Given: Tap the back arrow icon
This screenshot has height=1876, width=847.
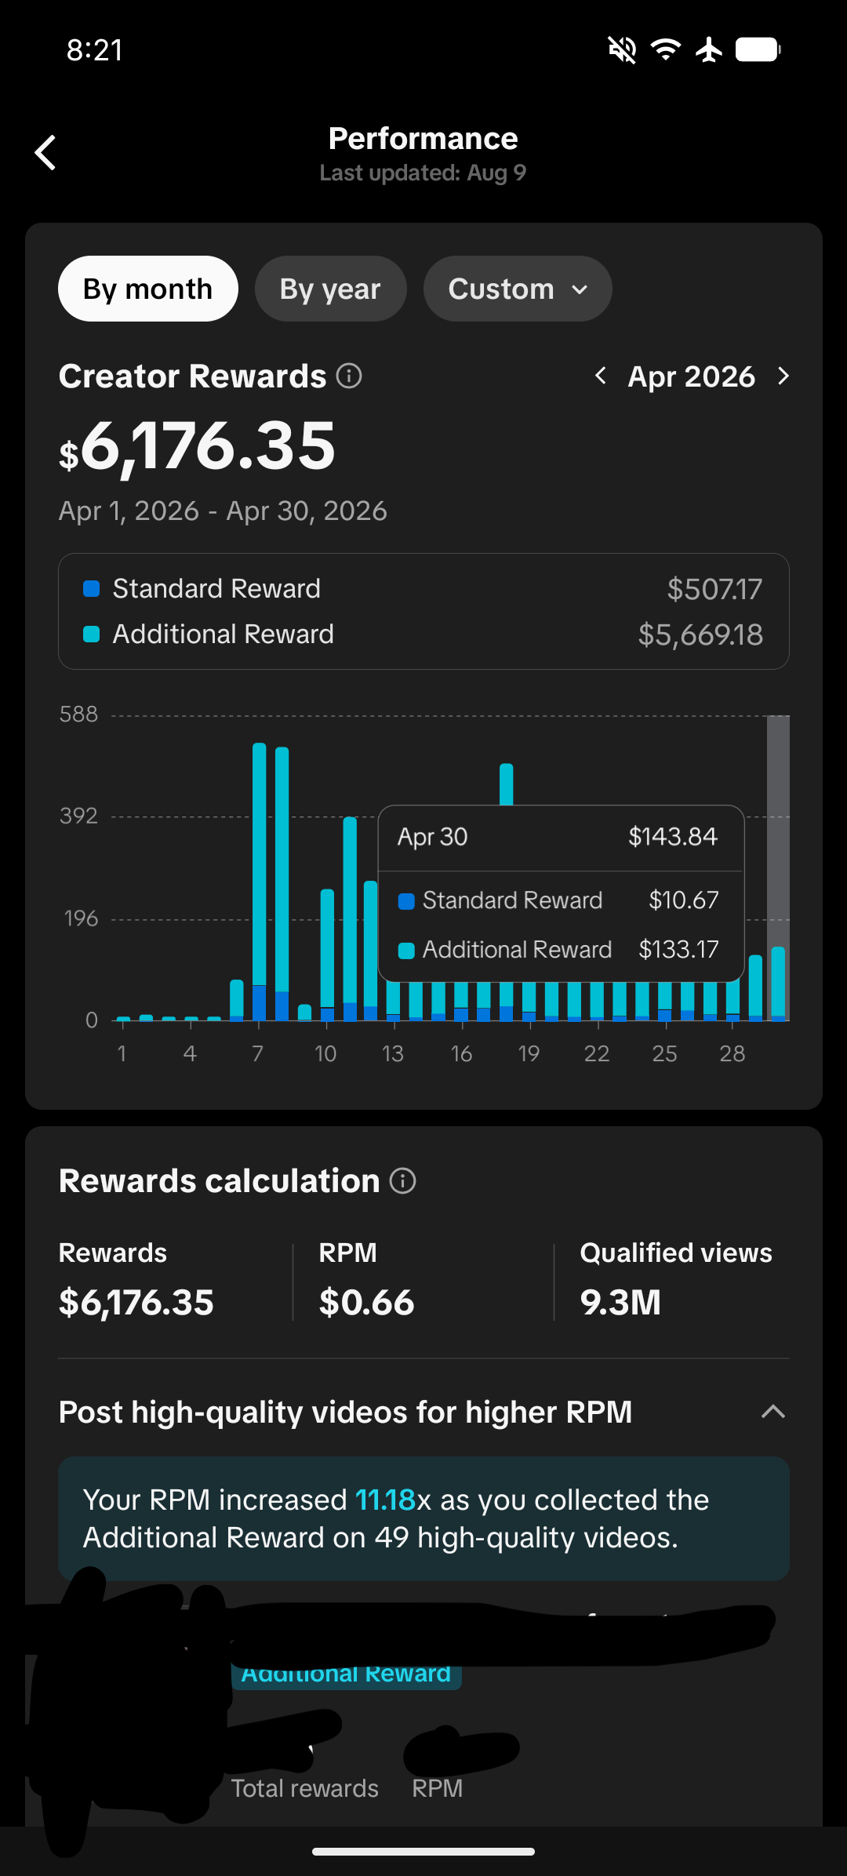Looking at the screenshot, I should (45, 152).
